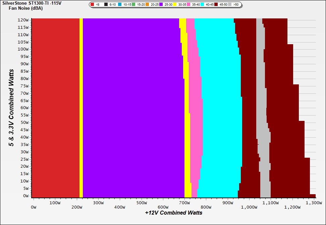The height and width of the screenshot is (225, 326).
Task: Select the cyan 40-45 legend swatch
Action: pos(202,5)
